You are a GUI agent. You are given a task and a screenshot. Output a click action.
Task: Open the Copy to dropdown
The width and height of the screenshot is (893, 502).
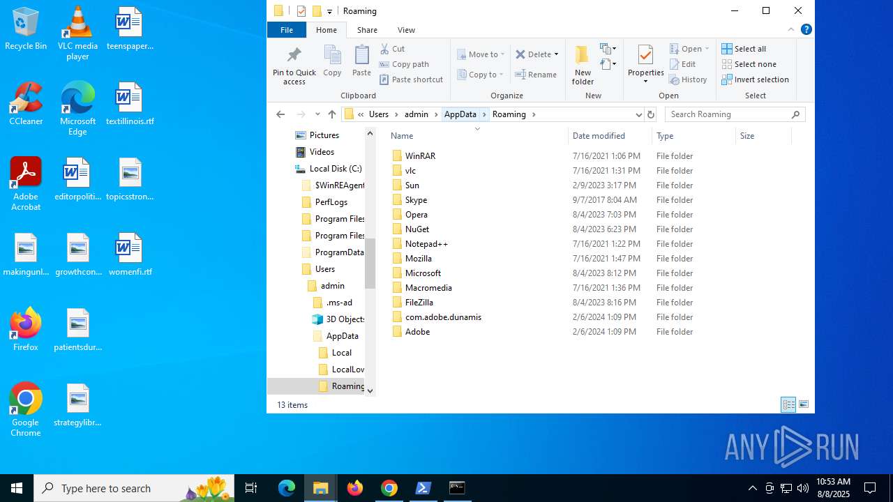click(x=481, y=75)
